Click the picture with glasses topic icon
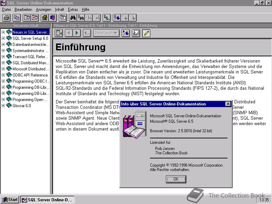272x204 pixels. [x=136, y=33]
